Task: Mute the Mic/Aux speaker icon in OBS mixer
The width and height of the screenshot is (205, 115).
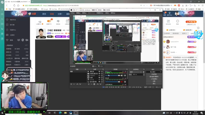Action: click(122, 75)
